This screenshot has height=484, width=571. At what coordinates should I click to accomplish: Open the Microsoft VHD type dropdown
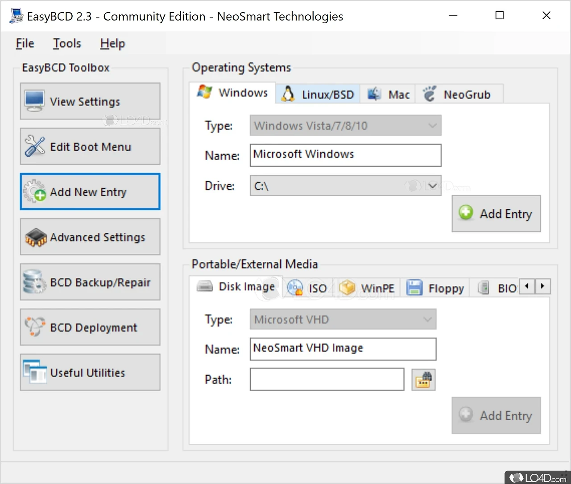coord(343,319)
